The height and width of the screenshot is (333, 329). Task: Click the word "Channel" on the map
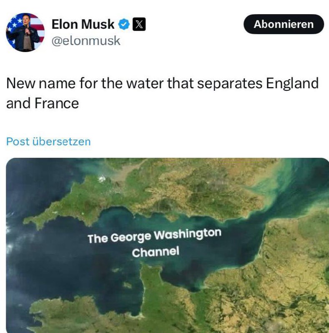click(x=156, y=252)
